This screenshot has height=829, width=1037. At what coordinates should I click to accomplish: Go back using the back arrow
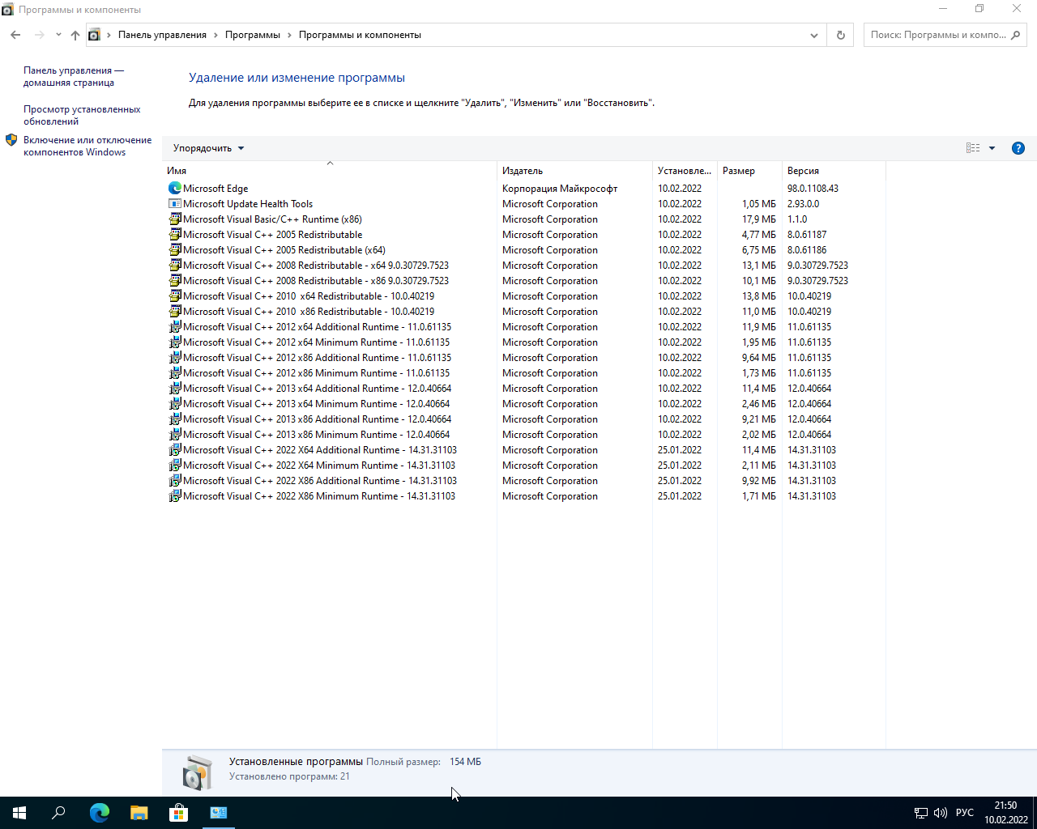pyautogui.click(x=15, y=35)
